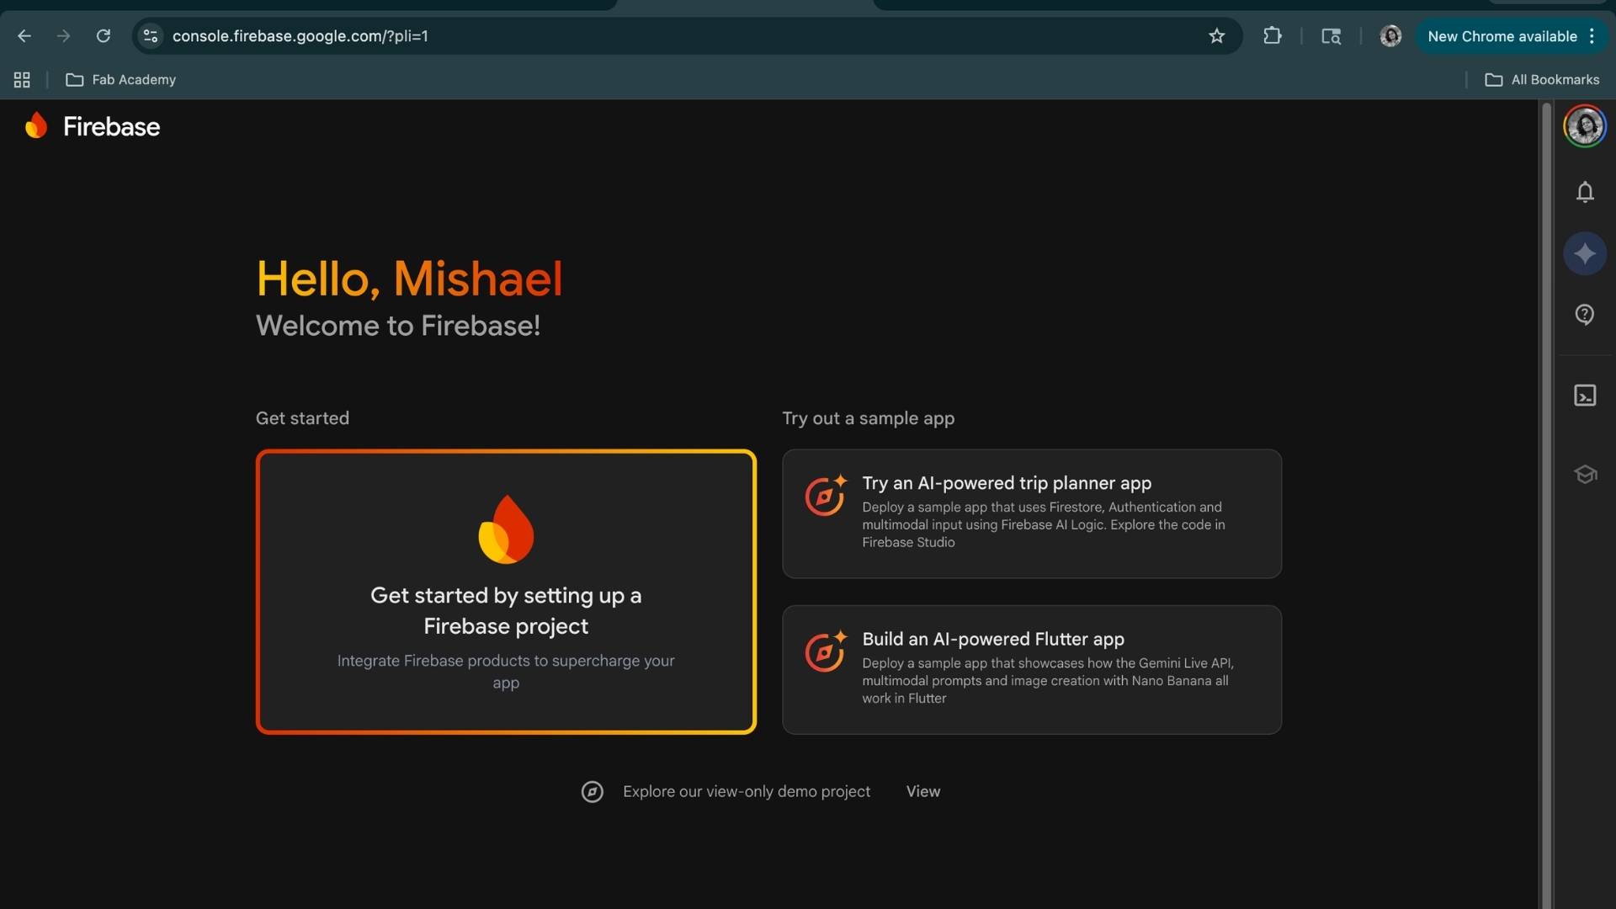Click the demo project compass icon
The height and width of the screenshot is (909, 1616).
(593, 792)
